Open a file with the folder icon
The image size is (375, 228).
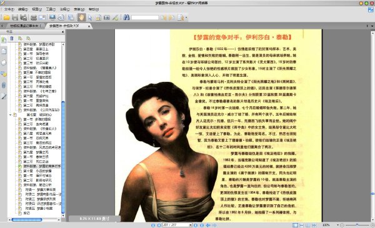6,17
